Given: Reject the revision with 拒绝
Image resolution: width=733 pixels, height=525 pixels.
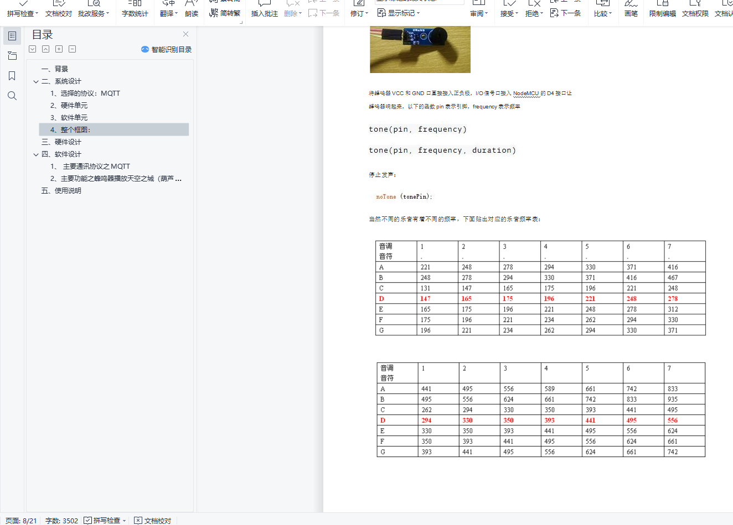Looking at the screenshot, I should pos(534,9).
